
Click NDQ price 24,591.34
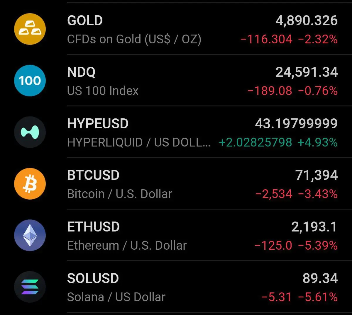pyautogui.click(x=307, y=72)
